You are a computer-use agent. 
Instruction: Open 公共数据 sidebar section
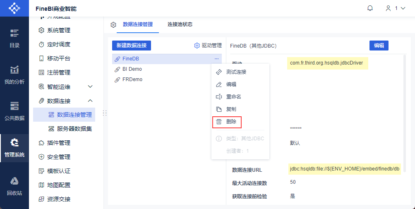coord(14,111)
